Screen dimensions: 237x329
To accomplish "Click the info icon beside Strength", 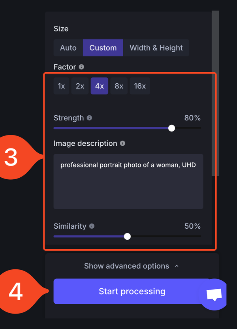I will 89,118.
